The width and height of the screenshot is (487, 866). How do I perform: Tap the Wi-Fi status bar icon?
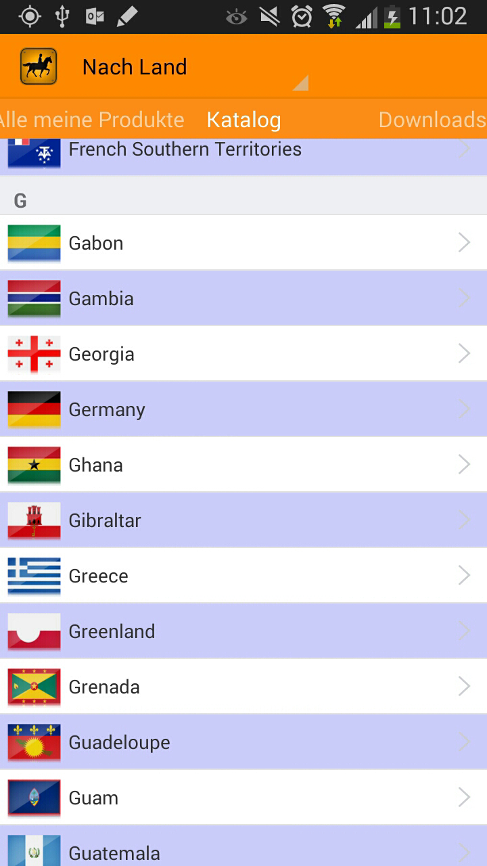click(333, 16)
